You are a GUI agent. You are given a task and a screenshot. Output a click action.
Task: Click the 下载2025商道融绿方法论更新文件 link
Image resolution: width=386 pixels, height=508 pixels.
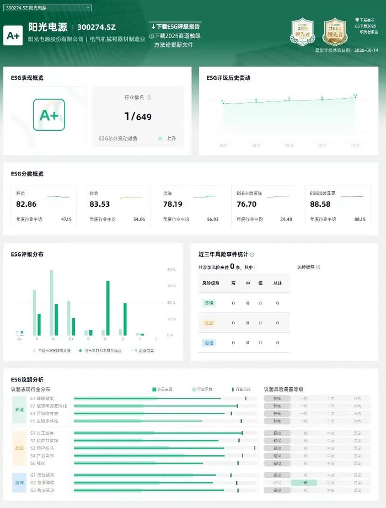175,40
